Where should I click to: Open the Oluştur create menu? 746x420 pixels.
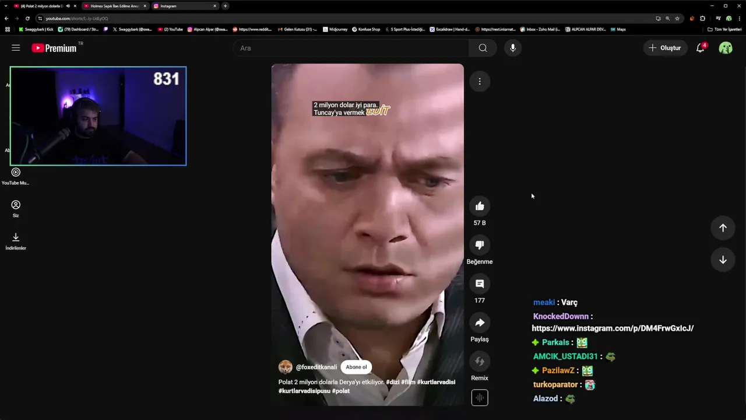(665, 48)
